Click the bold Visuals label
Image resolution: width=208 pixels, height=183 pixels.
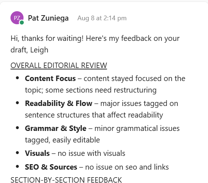(x=37, y=153)
